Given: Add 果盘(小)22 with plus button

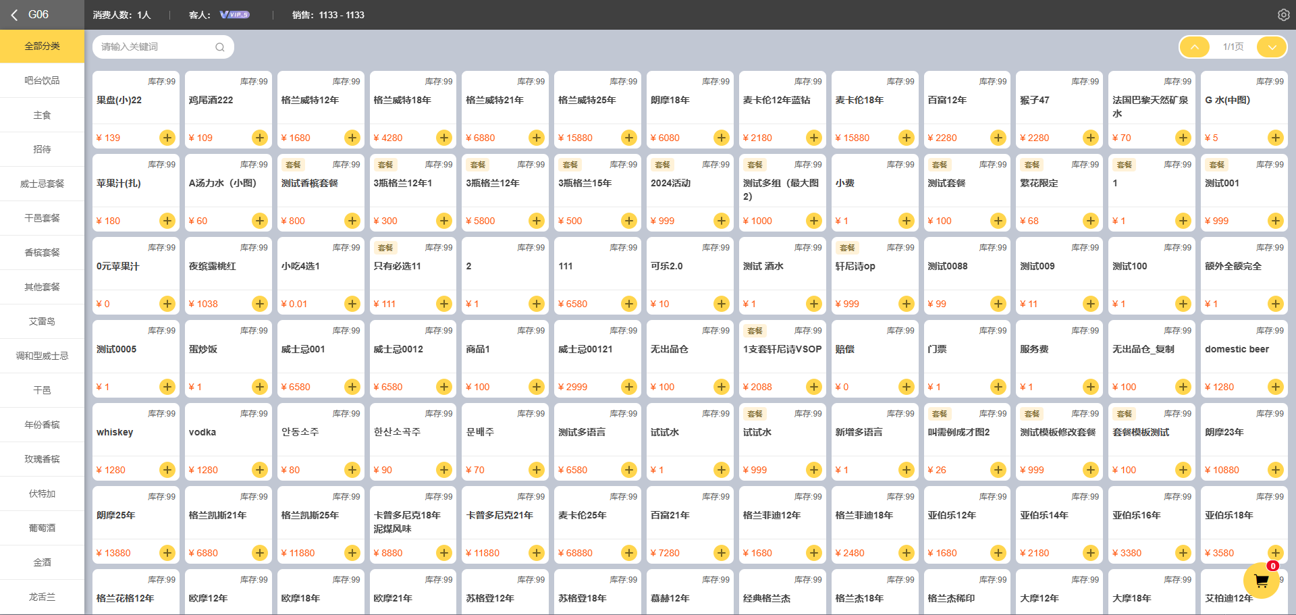Looking at the screenshot, I should 167,138.
